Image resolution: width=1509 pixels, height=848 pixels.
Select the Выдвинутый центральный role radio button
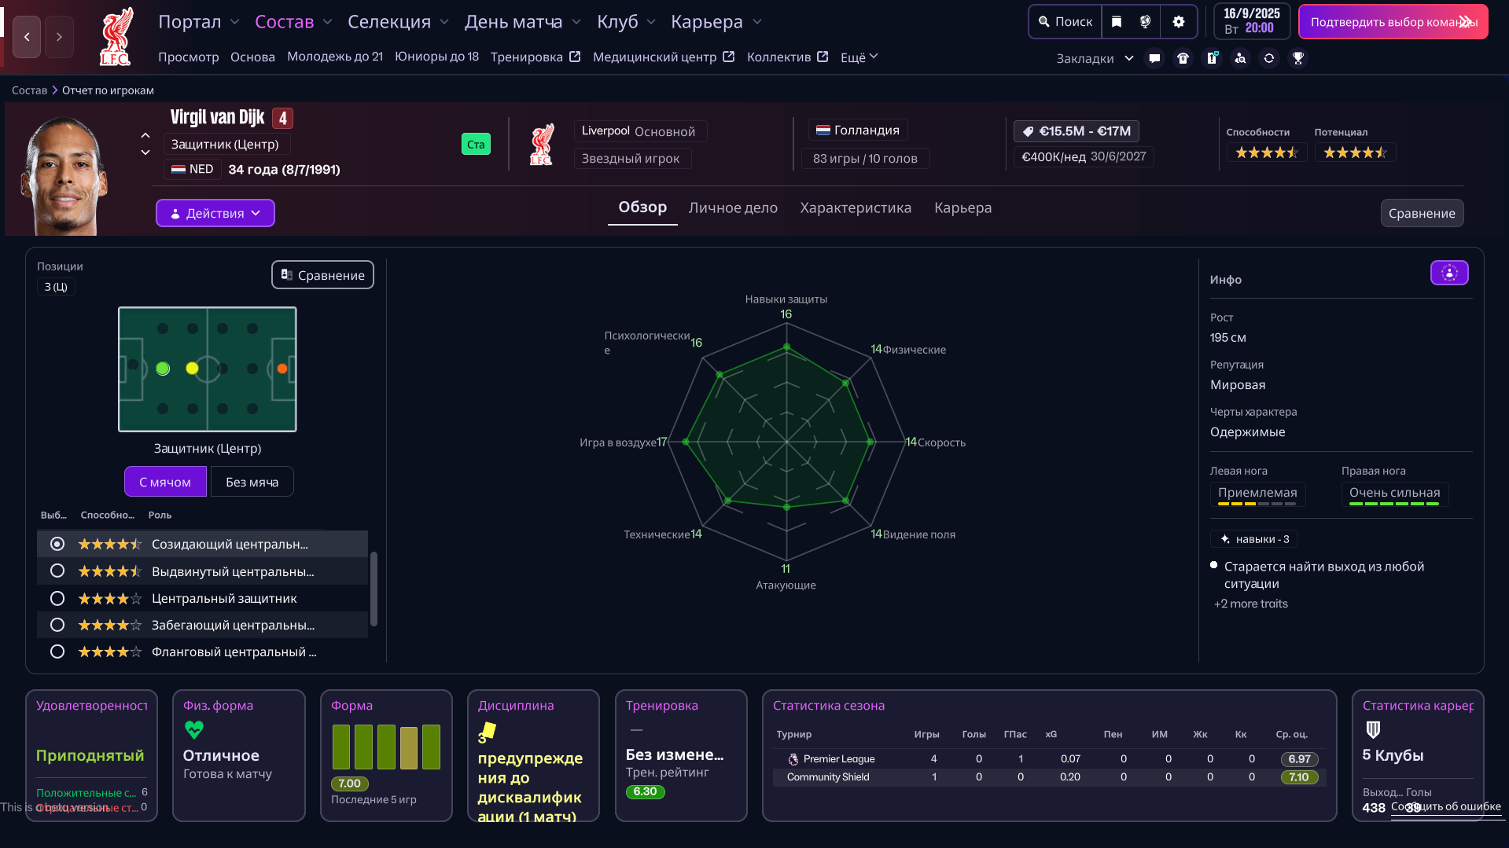pos(57,571)
